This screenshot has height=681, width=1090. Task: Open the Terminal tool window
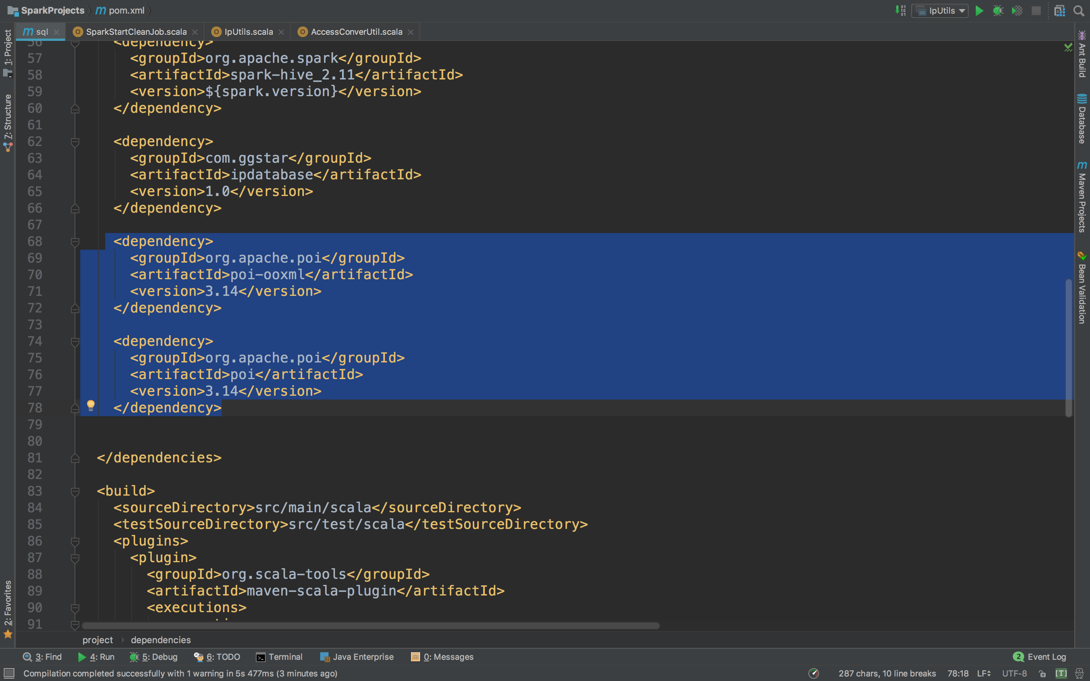click(279, 657)
